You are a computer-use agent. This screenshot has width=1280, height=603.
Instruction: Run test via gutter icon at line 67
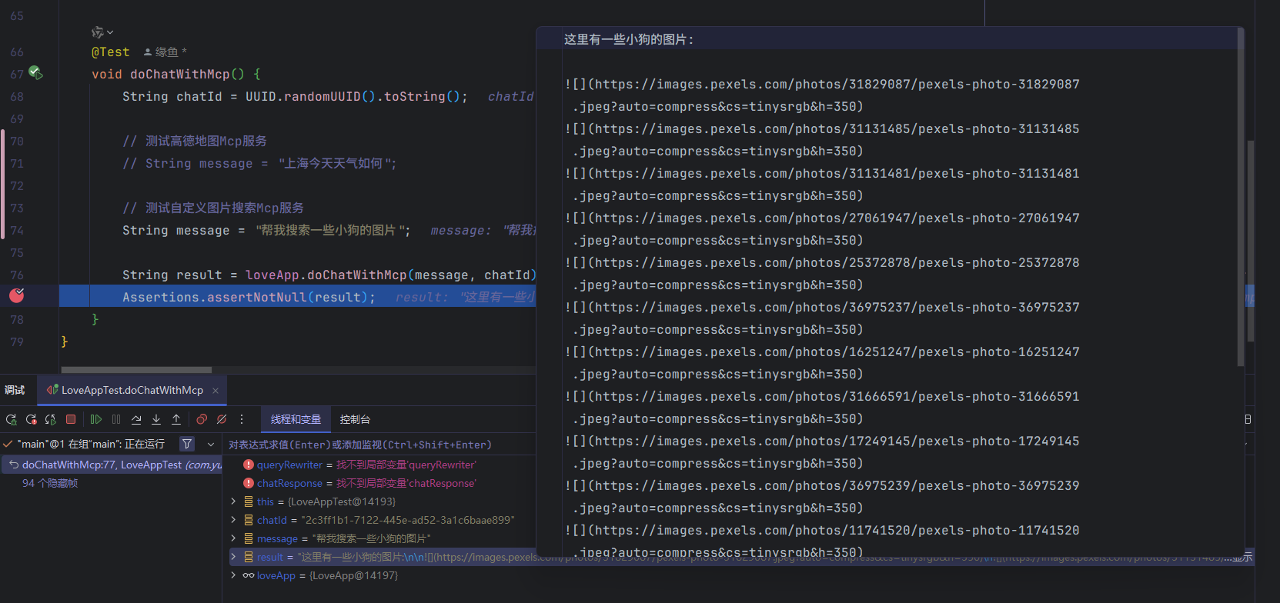pyautogui.click(x=35, y=73)
